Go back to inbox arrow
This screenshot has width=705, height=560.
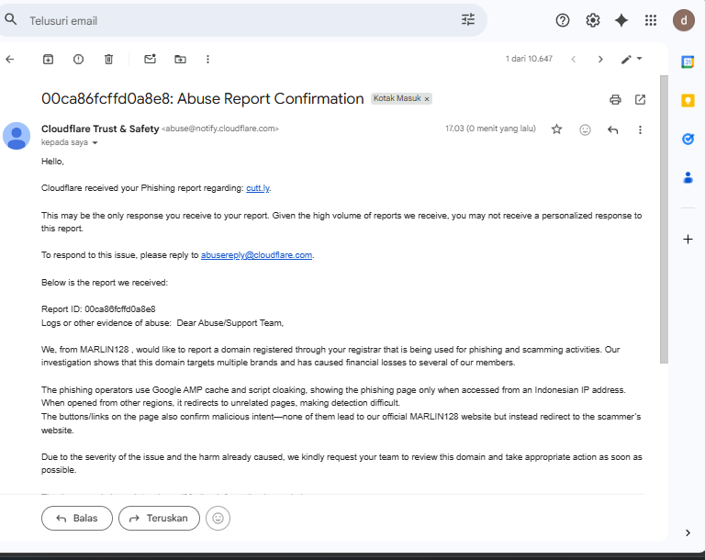click(x=10, y=59)
